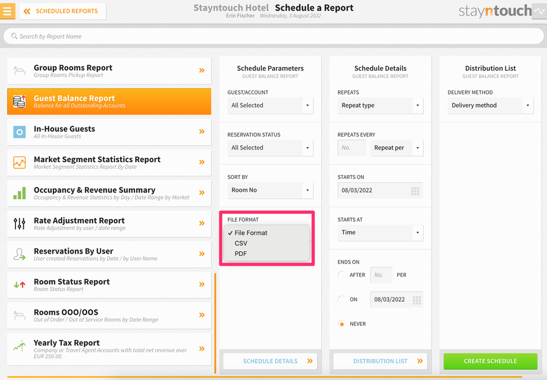Choose the checked File Format placeholder option

[x=267, y=233]
